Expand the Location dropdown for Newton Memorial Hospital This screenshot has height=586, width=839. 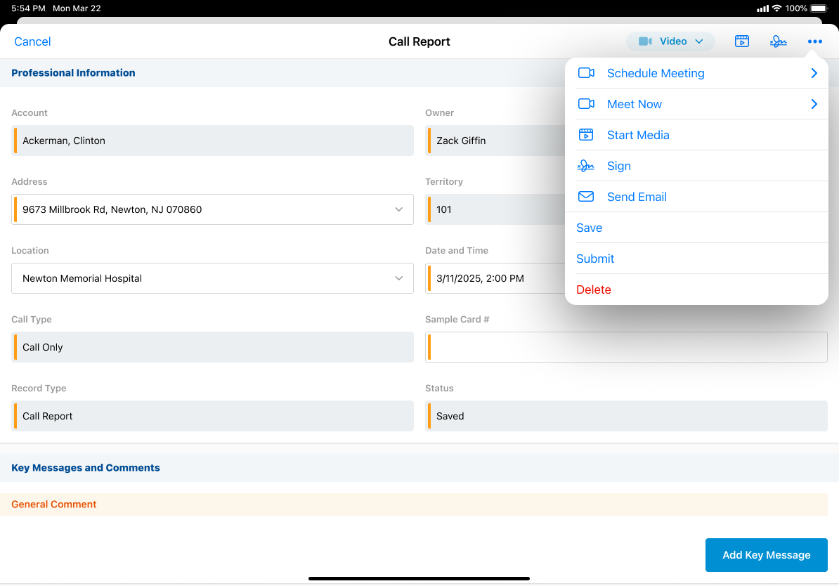[398, 278]
